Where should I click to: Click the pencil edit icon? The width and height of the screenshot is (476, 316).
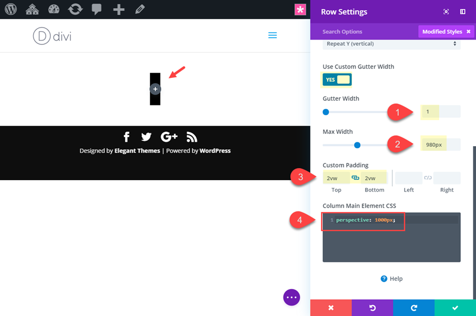140,9
